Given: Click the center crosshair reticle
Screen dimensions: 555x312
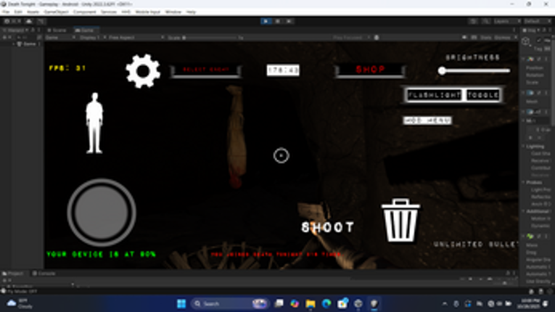Looking at the screenshot, I should [281, 155].
